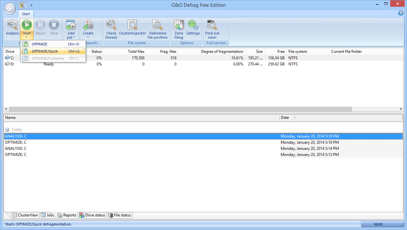This screenshot has width=407, height=230.
Task: Click the 156.34 GB free space value
Action: pyautogui.click(x=276, y=58)
